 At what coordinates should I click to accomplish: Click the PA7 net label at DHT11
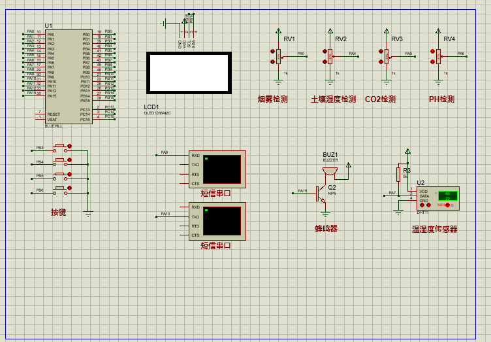click(x=392, y=193)
